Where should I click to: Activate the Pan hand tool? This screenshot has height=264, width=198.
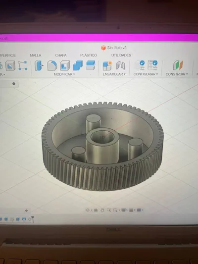[x=102, y=210]
